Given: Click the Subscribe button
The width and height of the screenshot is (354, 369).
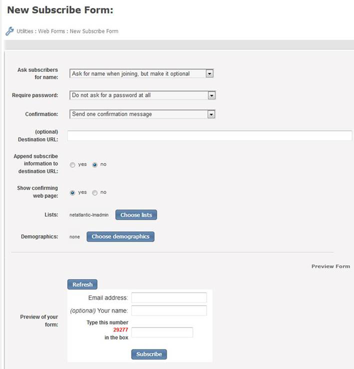Looking at the screenshot, I should point(149,354).
